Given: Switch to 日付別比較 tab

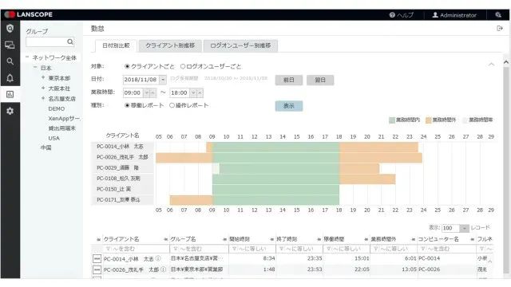Looking at the screenshot, I should [x=116, y=45].
